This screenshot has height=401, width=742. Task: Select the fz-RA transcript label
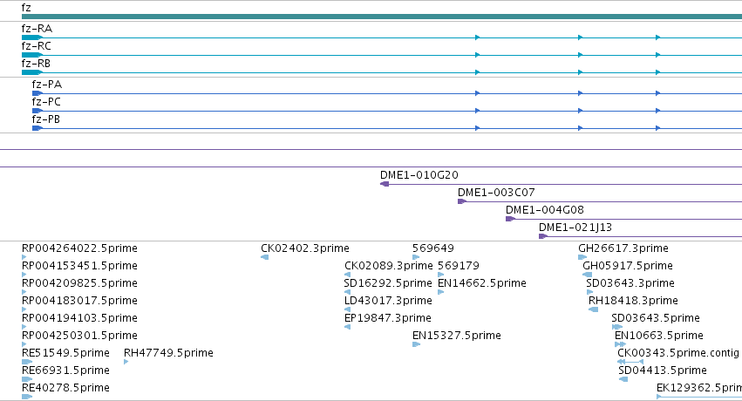(x=37, y=29)
